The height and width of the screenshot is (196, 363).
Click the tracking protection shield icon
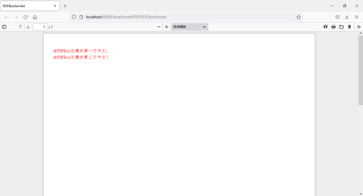click(x=74, y=17)
